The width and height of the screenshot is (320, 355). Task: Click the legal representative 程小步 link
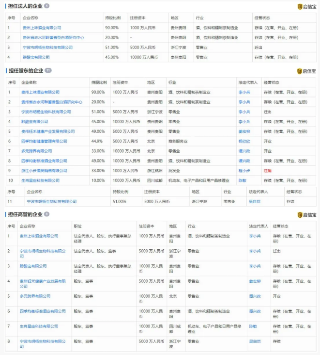coord(244,171)
